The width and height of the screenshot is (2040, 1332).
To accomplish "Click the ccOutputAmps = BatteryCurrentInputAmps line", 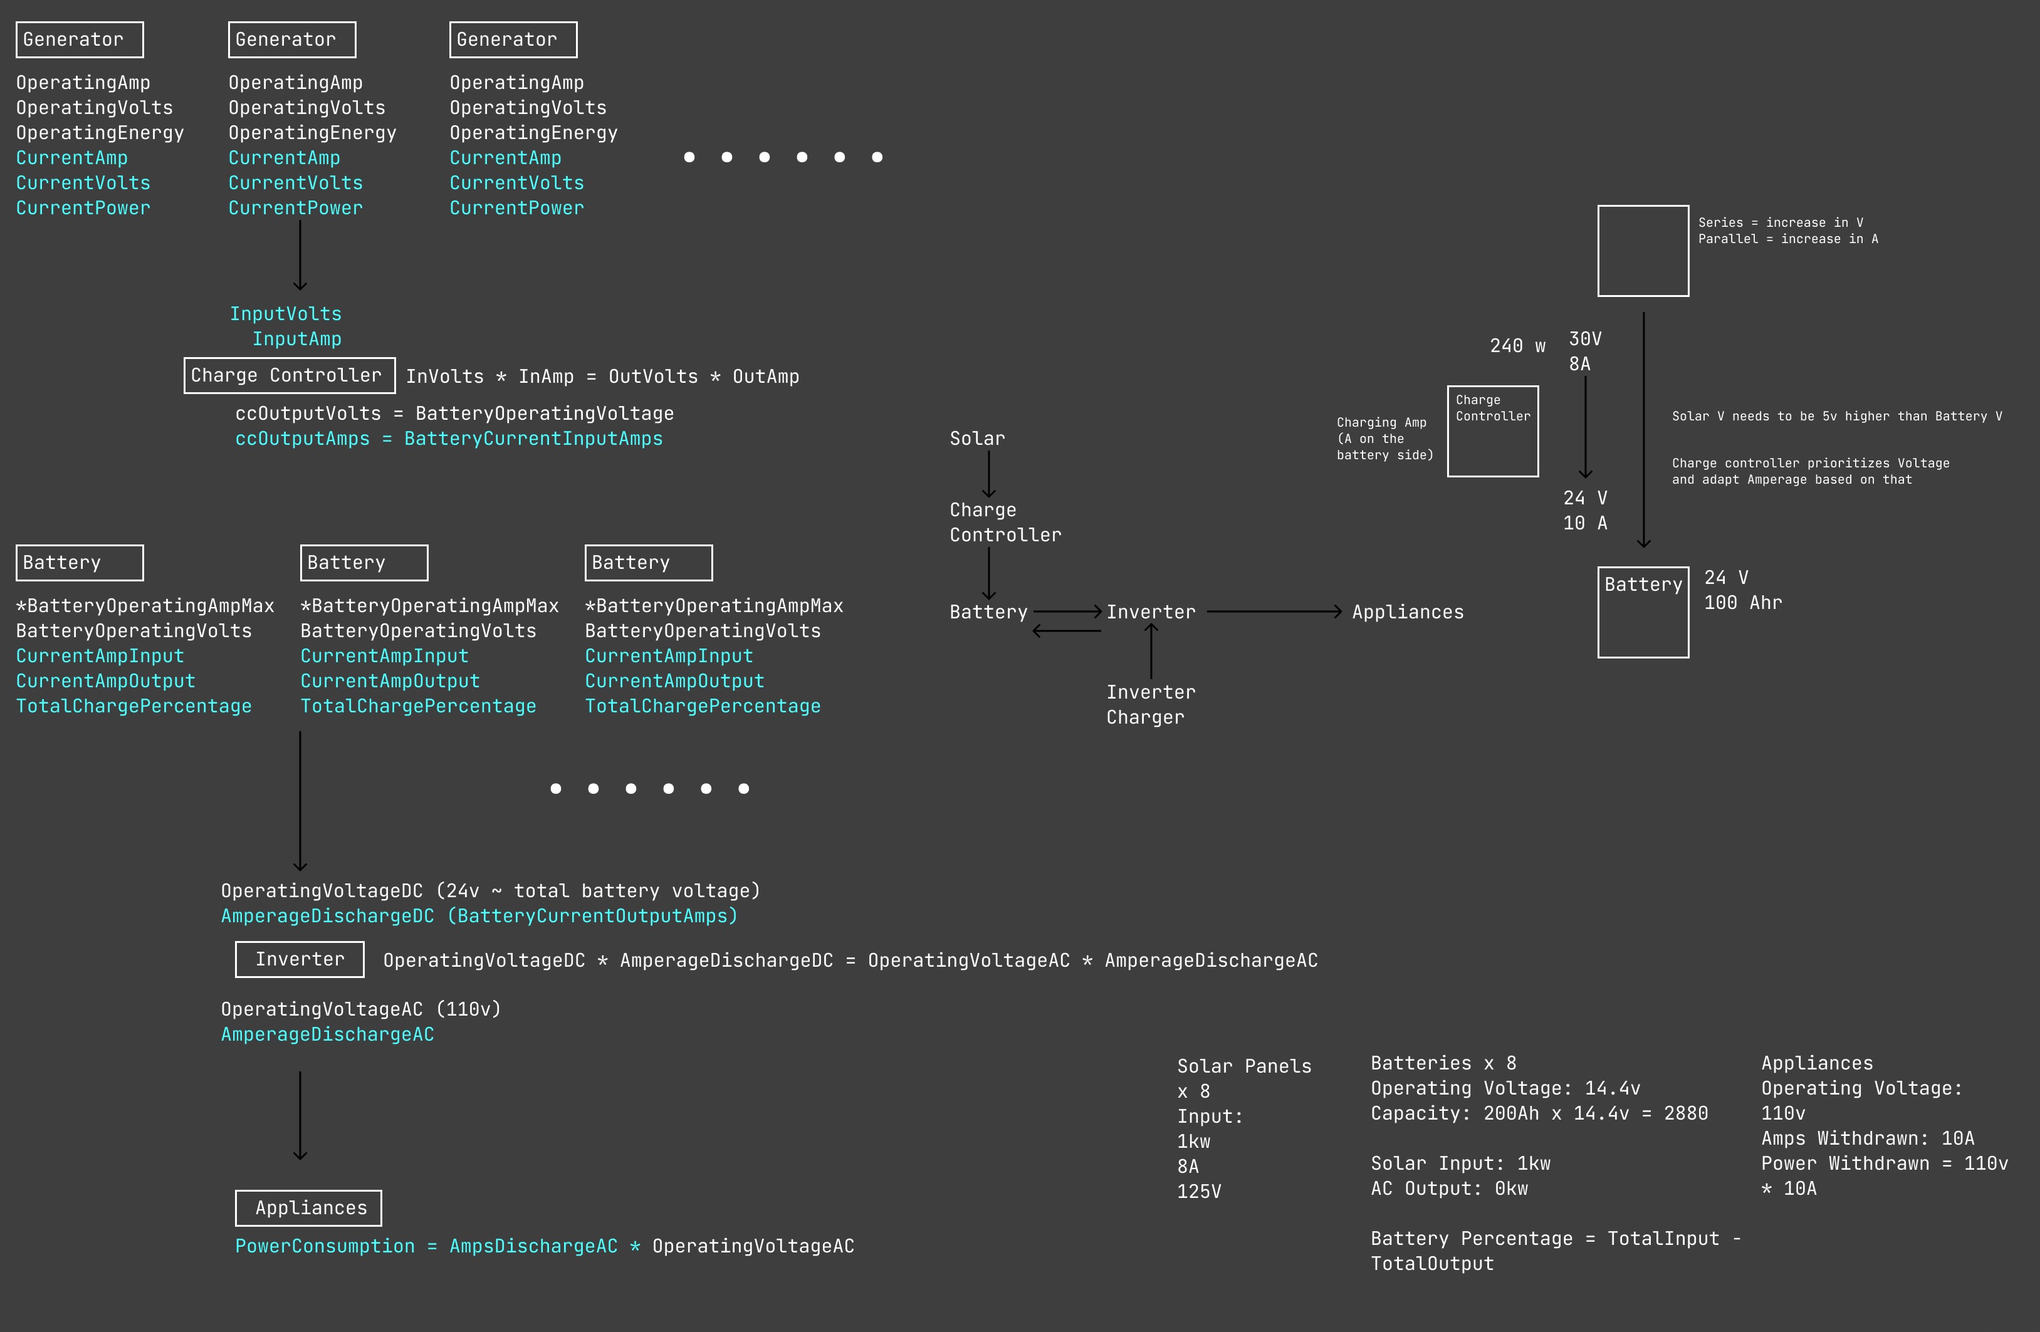I will pyautogui.click(x=448, y=439).
